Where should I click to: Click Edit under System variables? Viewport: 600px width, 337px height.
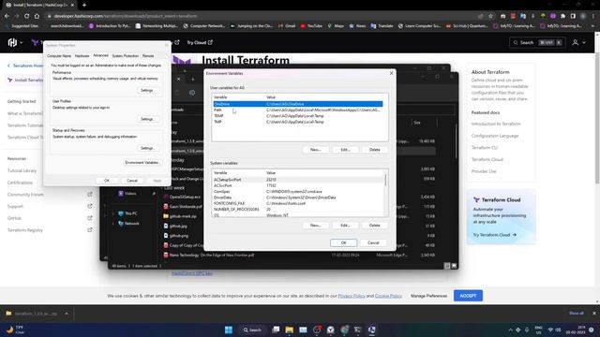pos(345,225)
